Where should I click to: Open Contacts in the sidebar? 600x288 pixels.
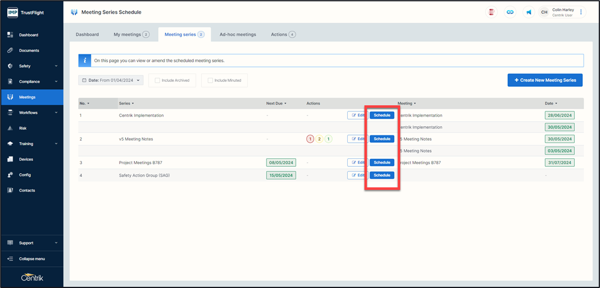[27, 190]
